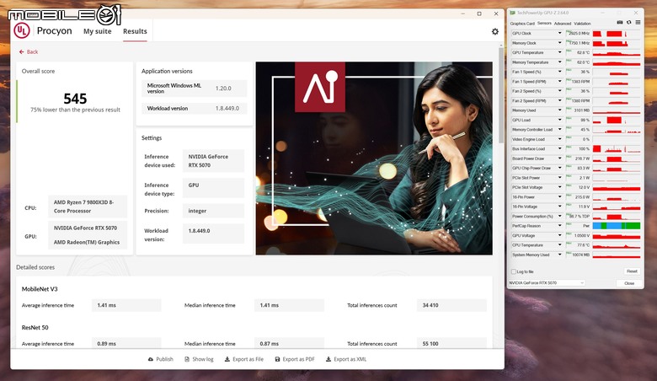Open GPU-Z hamburger menu icon

click(638, 23)
